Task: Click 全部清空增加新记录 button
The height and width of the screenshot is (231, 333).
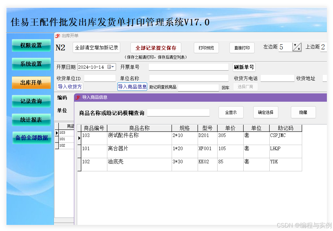Action: (x=96, y=48)
